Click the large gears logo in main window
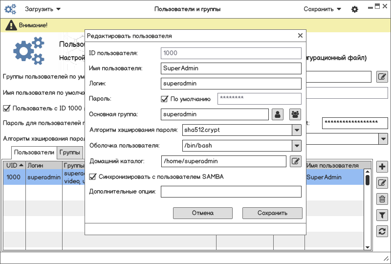This screenshot has height=264, width=391. 29,51
